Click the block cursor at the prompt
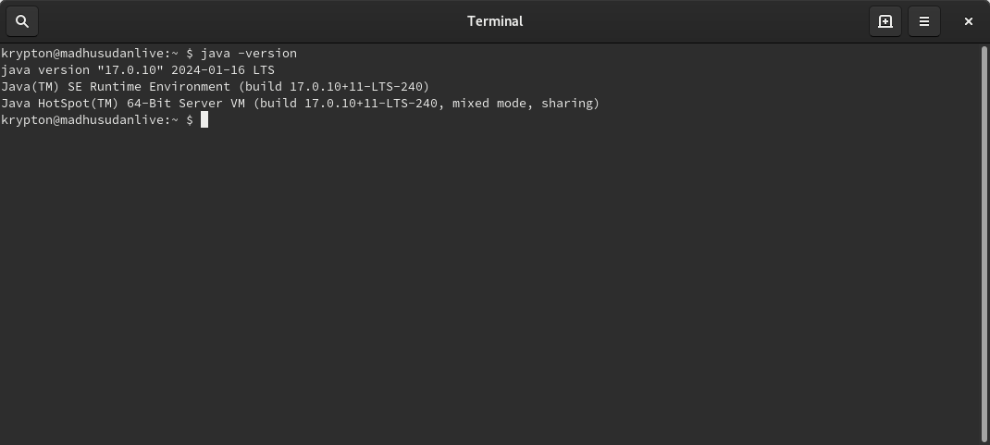 coord(204,120)
